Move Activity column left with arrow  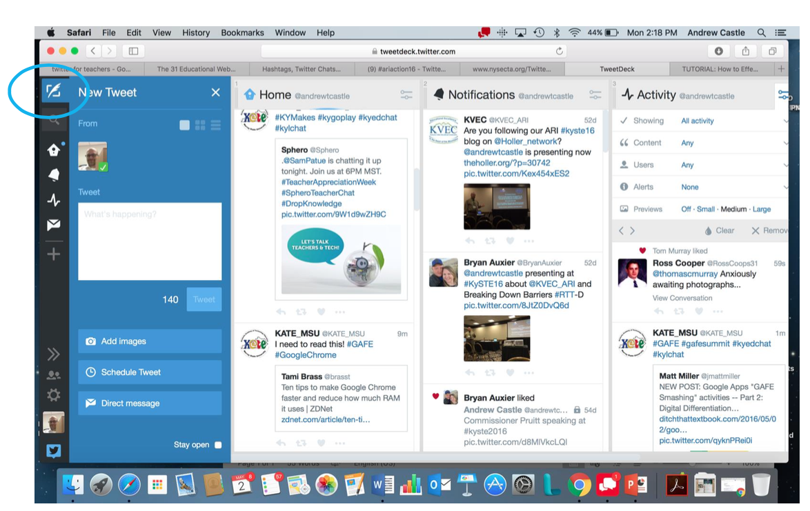[622, 231]
